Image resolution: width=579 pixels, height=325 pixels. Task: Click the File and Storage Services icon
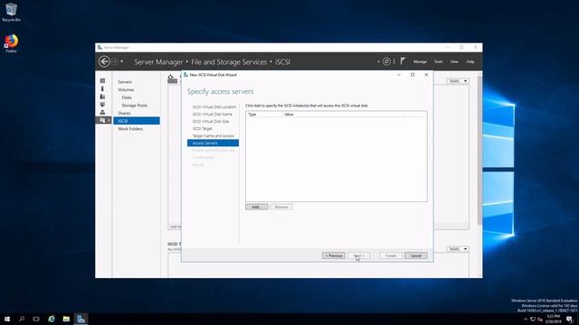point(102,120)
